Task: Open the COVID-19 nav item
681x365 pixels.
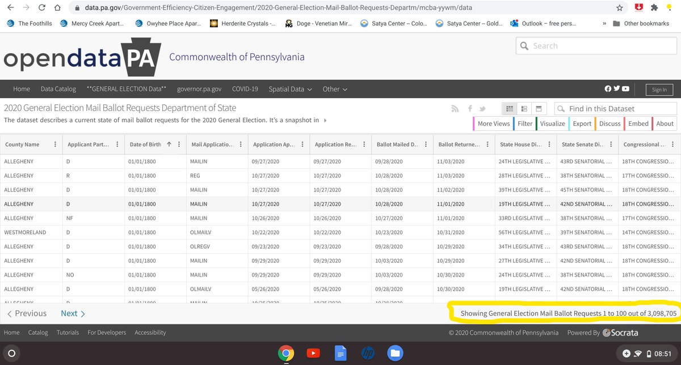Action: tap(245, 89)
